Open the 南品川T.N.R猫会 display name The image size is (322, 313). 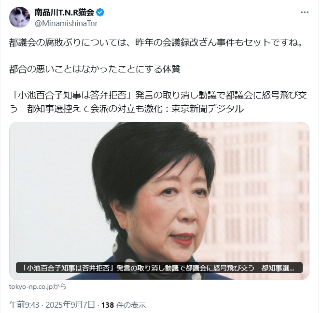(x=64, y=13)
